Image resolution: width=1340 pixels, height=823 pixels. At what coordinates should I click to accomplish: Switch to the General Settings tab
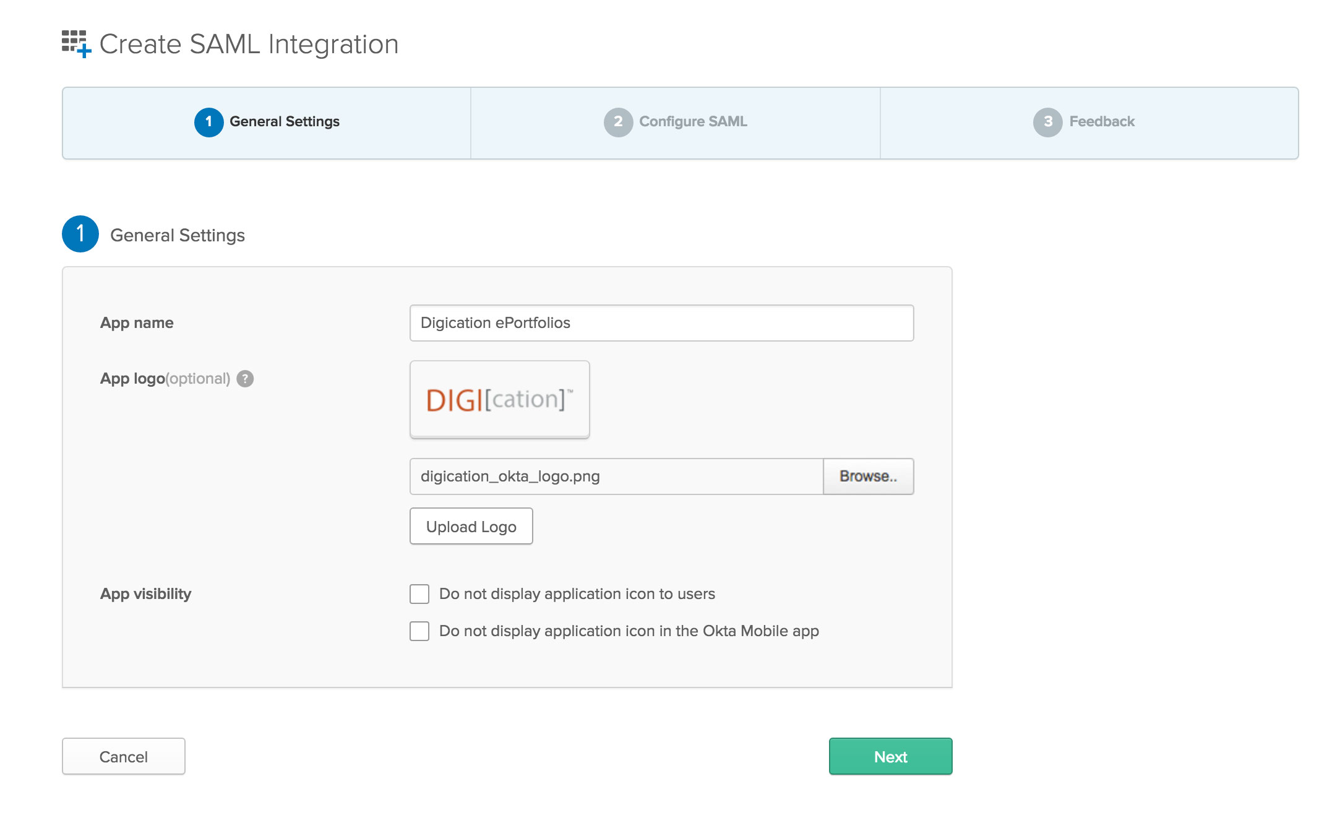pyautogui.click(x=285, y=122)
